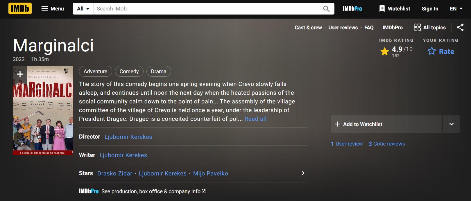Open IMDbPro link beside FAQ
Image resolution: width=471 pixels, height=201 pixels.
point(393,28)
